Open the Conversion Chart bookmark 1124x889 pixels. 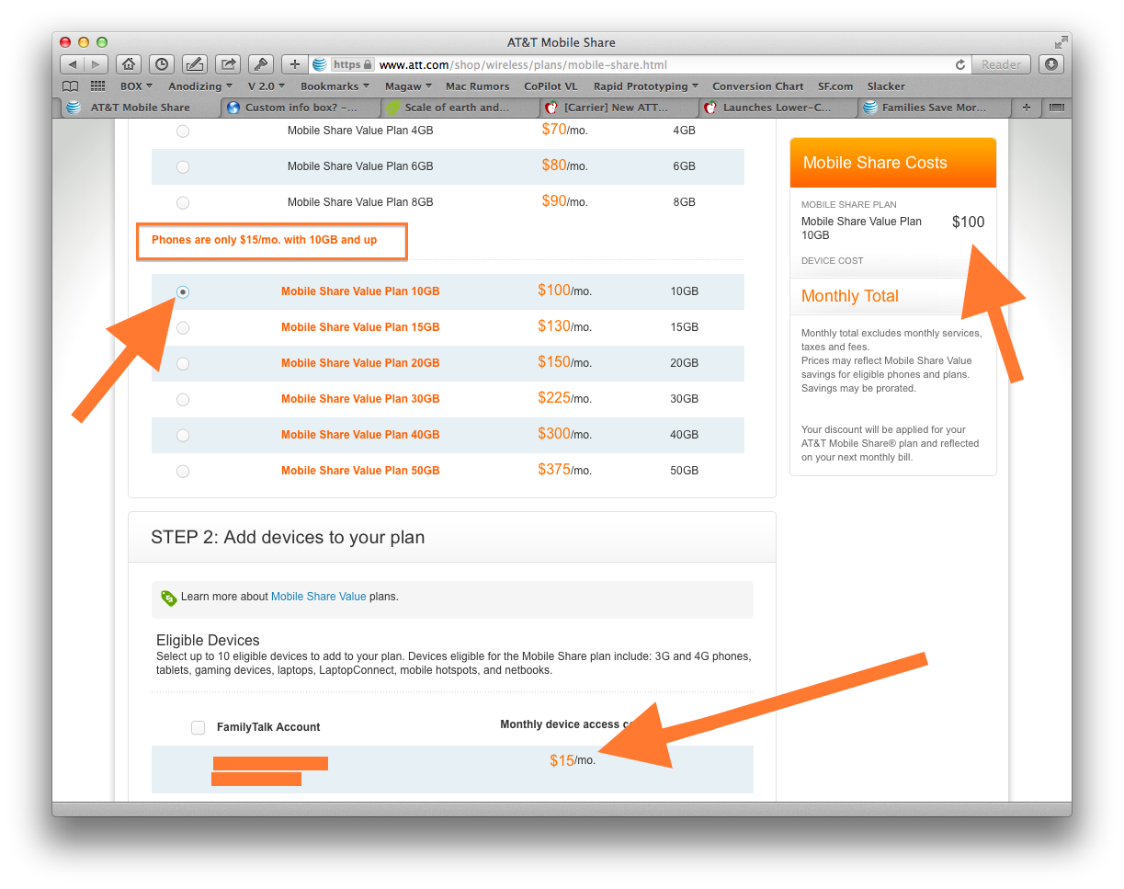coord(758,86)
